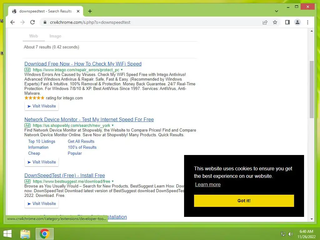The image size is (320, 240).
Task: Open the tab search chevron
Action: pyautogui.click(x=276, y=11)
